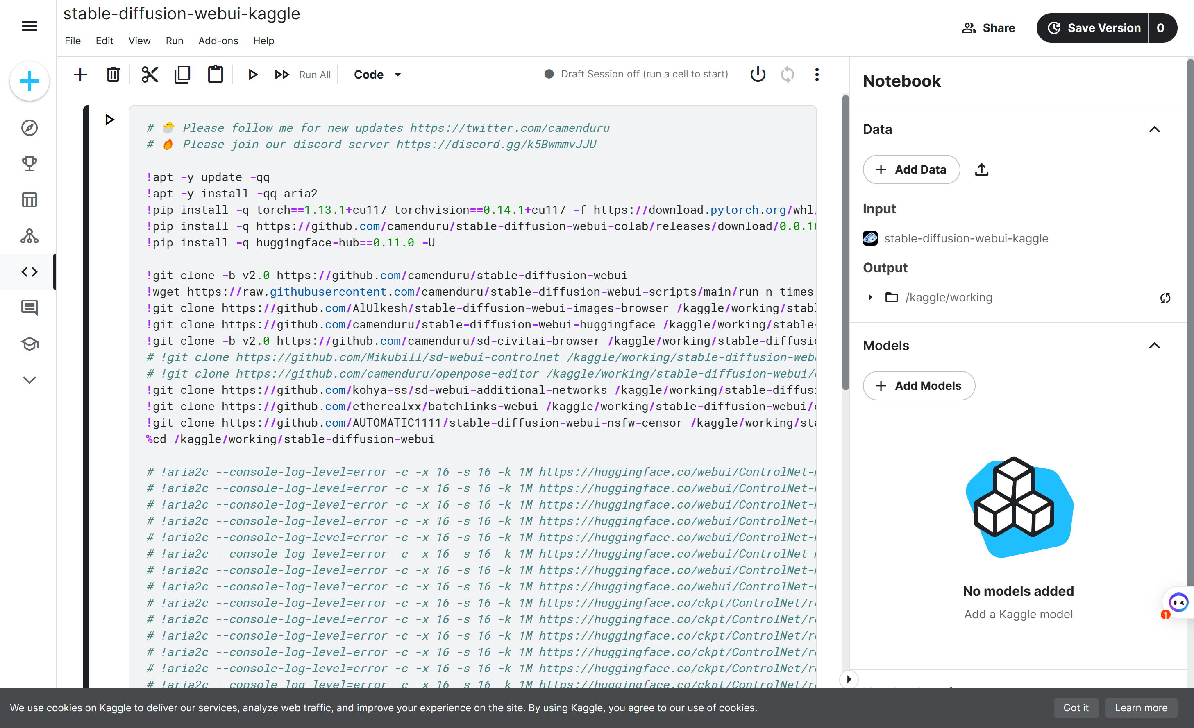Delete the selected cell with trash icon
This screenshot has height=728, width=1194.
(113, 75)
